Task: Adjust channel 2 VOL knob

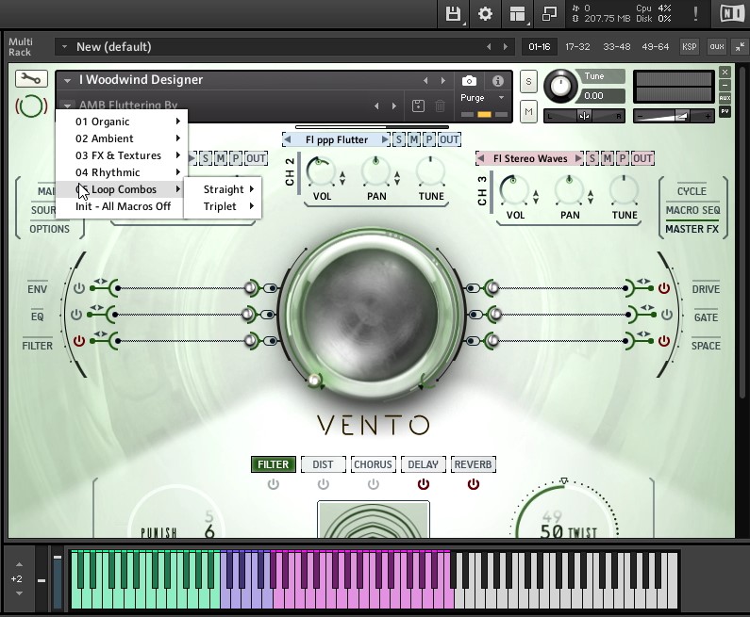Action: (x=321, y=171)
